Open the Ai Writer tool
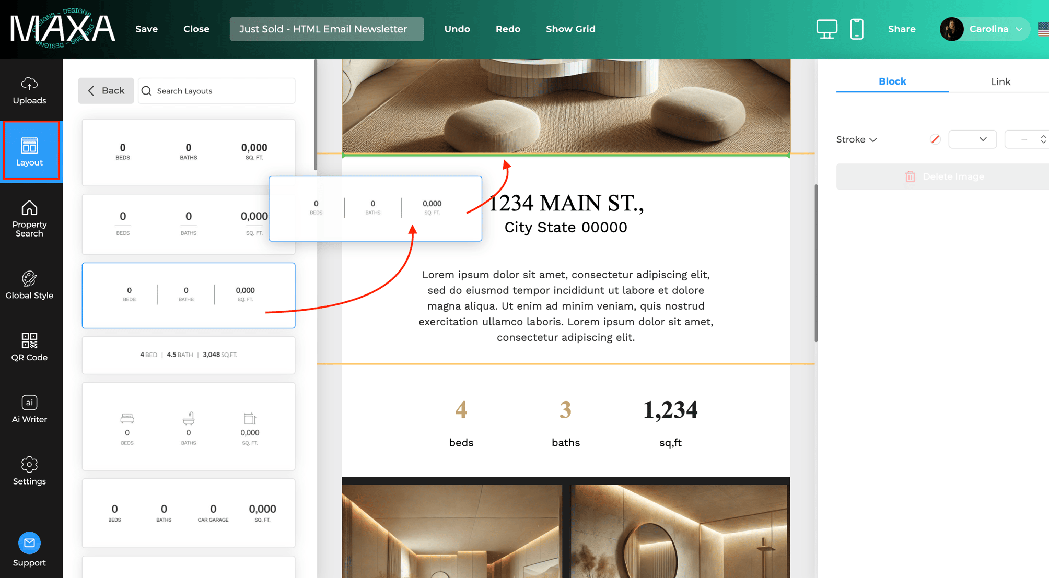Image resolution: width=1049 pixels, height=578 pixels. click(x=30, y=408)
